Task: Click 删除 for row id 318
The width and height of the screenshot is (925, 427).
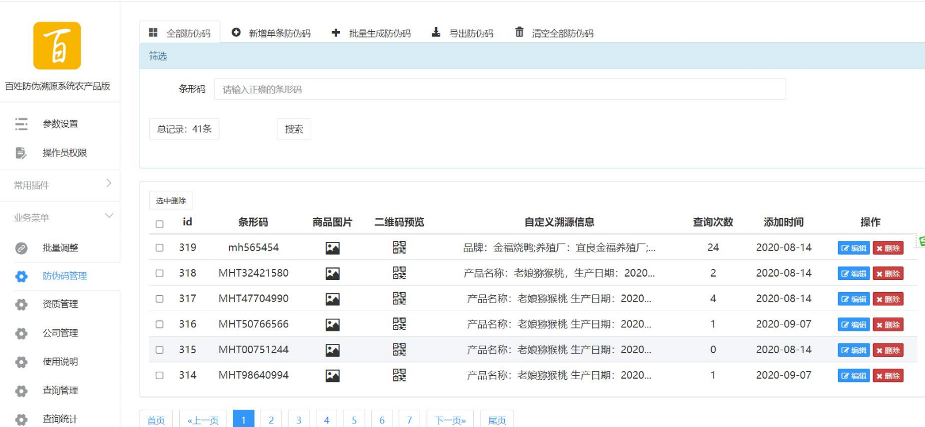Action: point(888,274)
